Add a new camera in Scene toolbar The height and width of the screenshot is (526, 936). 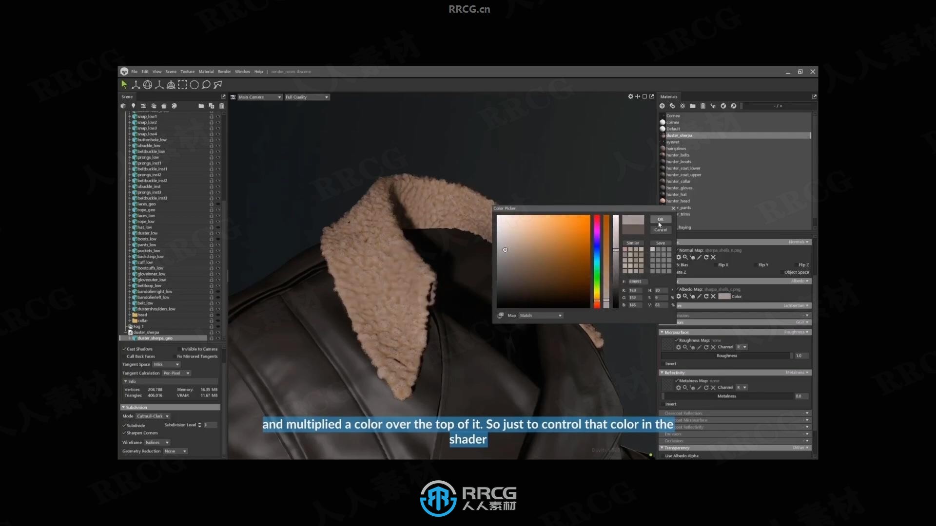pos(143,106)
